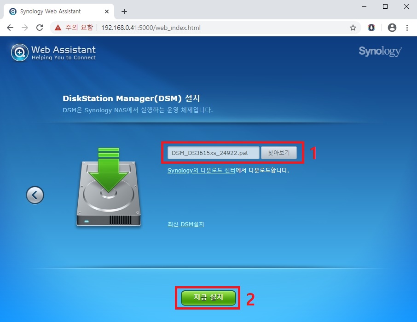Viewport: 417px width, 322px height.
Task: Open the Synology의 다운로드 센터 link
Action: click(201, 170)
